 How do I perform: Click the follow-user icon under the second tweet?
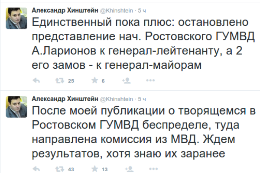126,169
